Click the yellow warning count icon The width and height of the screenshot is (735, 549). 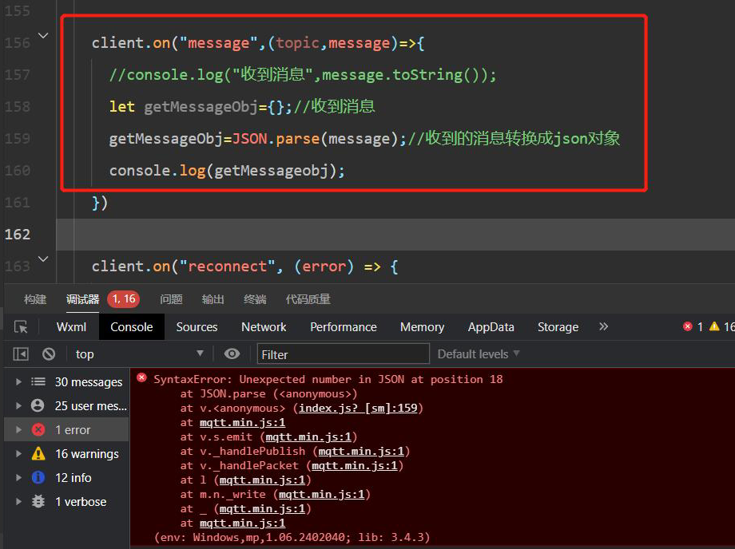714,326
